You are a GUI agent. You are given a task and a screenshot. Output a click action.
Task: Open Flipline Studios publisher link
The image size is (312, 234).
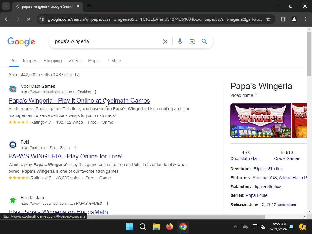[267, 186]
